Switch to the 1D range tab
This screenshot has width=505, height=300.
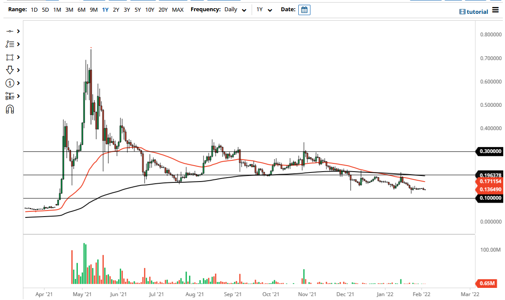pyautogui.click(x=34, y=10)
